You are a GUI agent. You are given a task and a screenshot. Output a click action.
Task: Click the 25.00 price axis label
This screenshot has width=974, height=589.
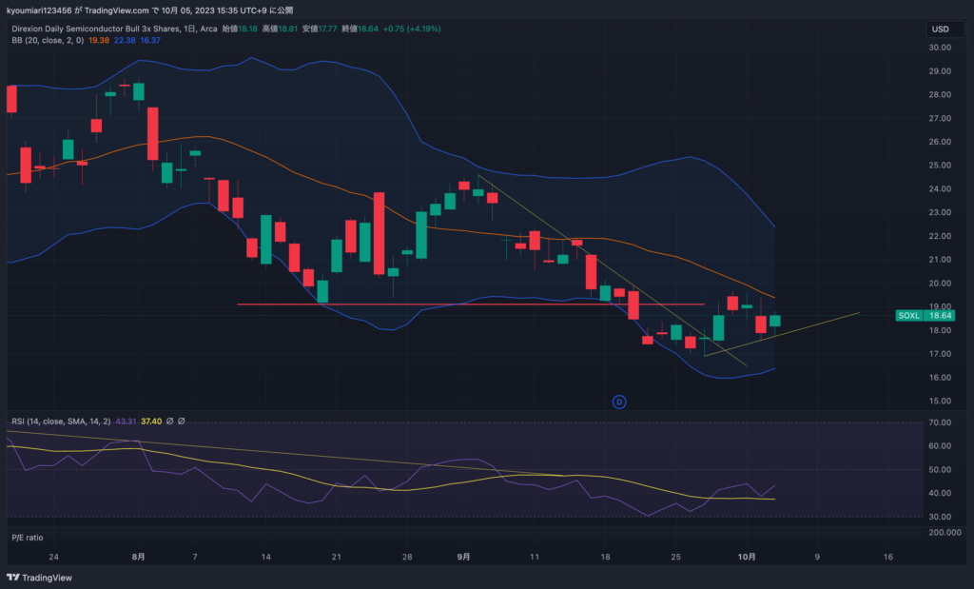tap(940, 166)
